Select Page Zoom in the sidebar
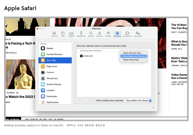 coord(52,66)
